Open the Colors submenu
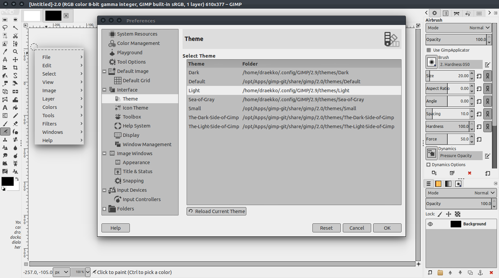This screenshot has width=499, height=278. [x=59, y=107]
